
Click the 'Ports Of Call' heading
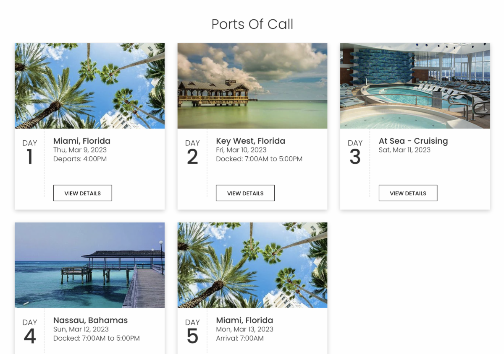[252, 24]
